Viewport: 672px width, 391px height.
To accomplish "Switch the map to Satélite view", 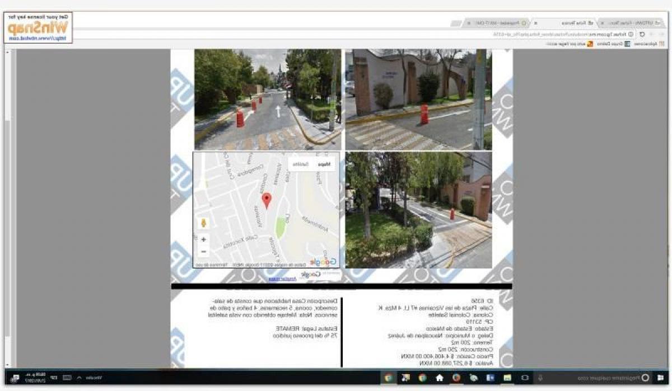I will [301, 164].
